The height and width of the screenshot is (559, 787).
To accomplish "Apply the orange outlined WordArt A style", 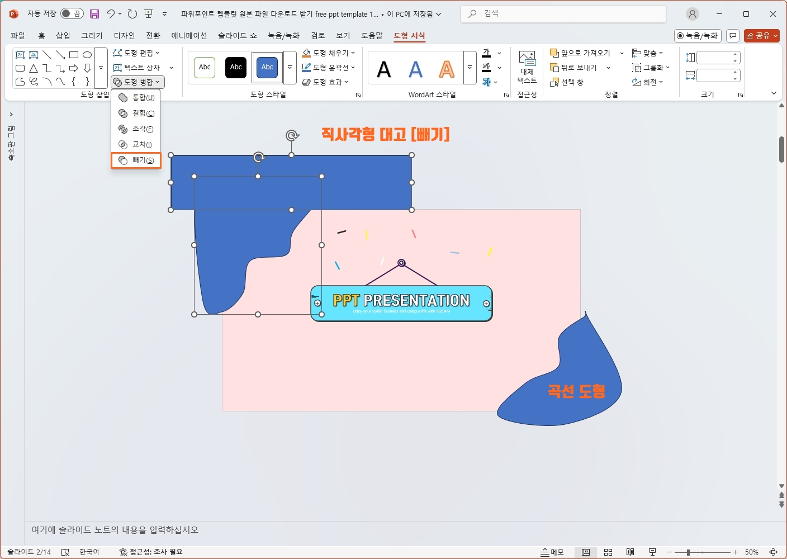I will pyautogui.click(x=447, y=69).
